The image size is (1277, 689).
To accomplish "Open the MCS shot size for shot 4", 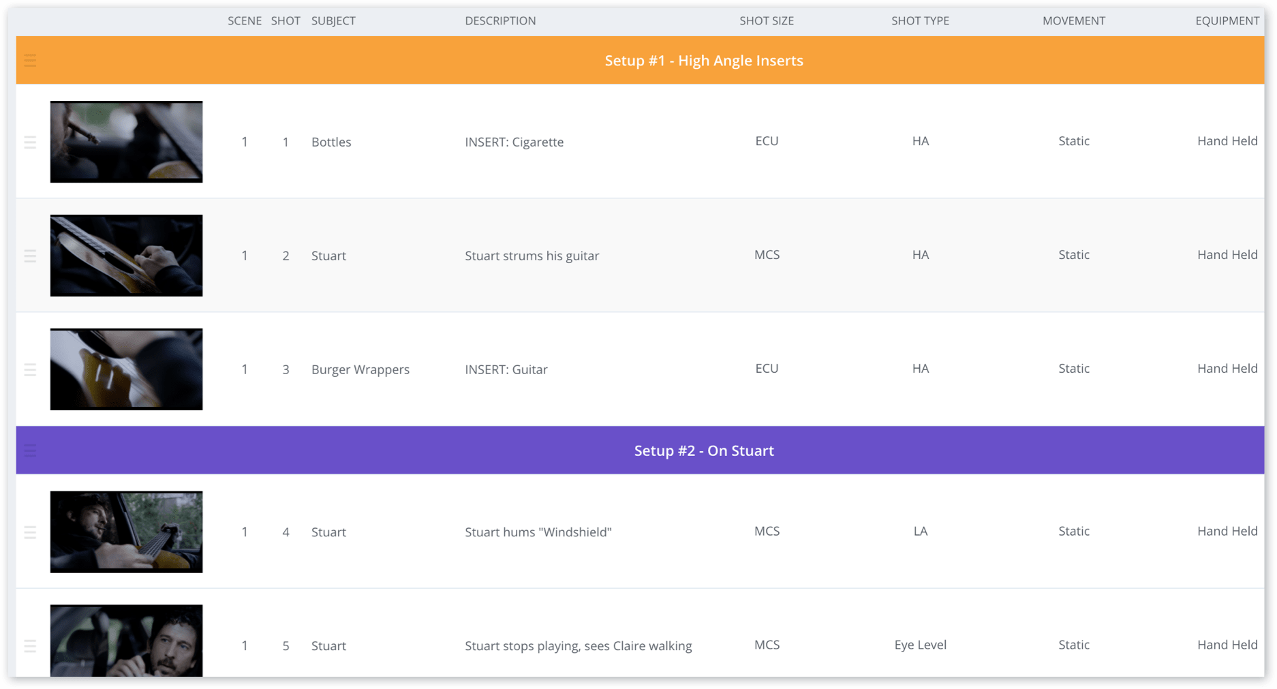I will 767,531.
